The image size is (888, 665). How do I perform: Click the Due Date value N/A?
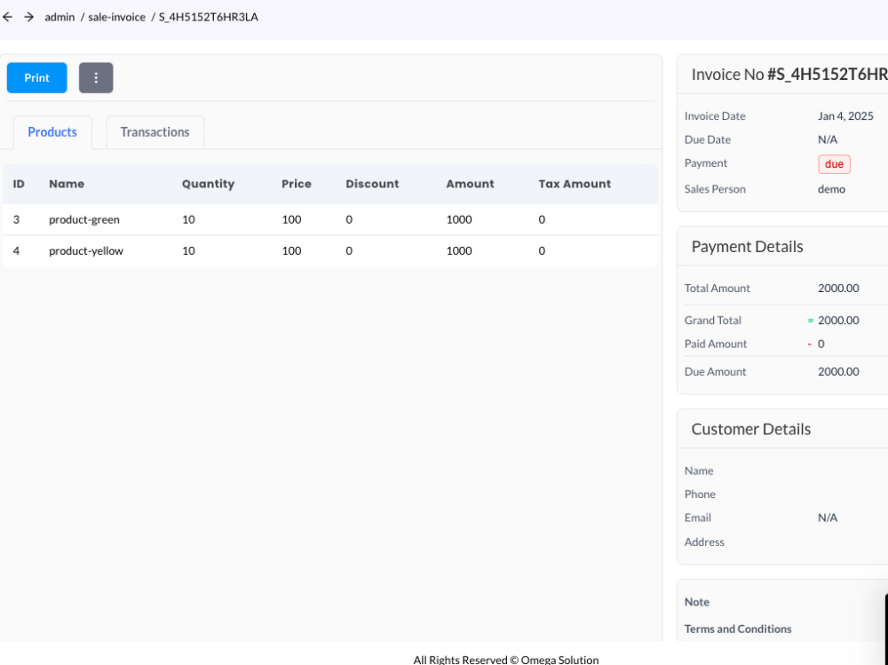coord(828,139)
